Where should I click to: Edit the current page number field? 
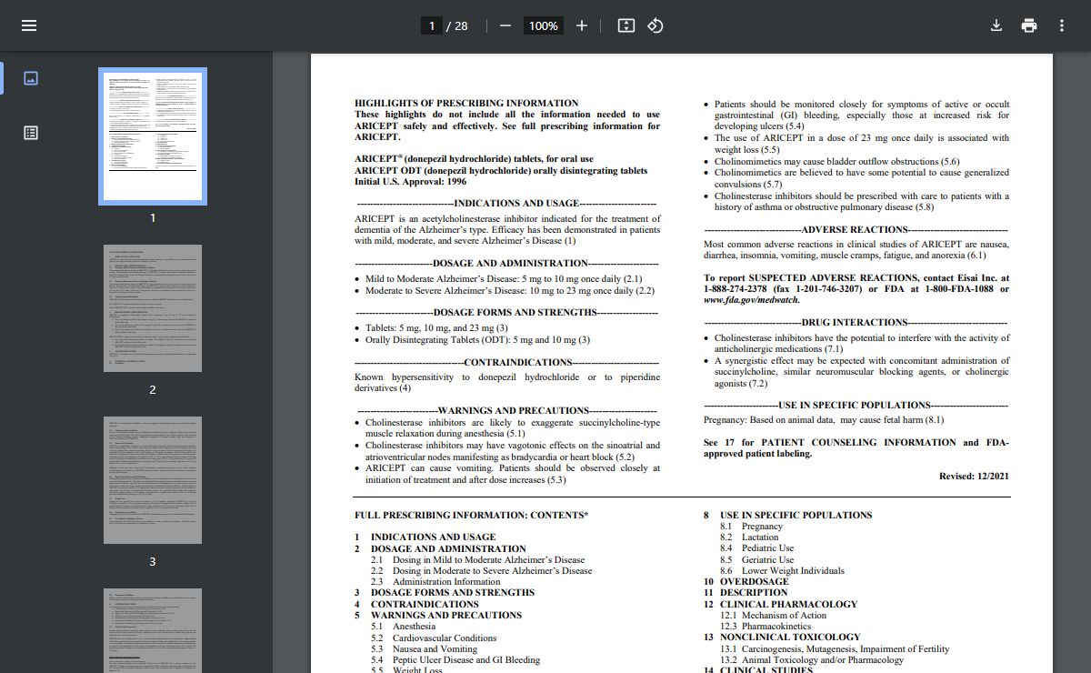tap(432, 25)
